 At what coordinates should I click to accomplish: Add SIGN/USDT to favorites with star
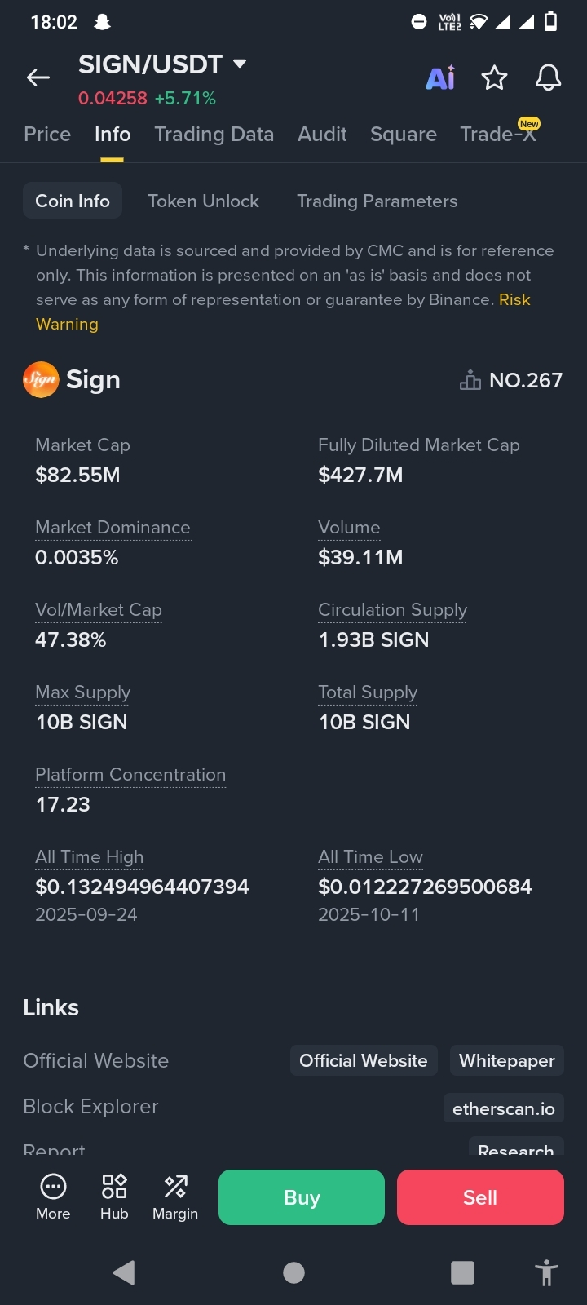click(494, 78)
